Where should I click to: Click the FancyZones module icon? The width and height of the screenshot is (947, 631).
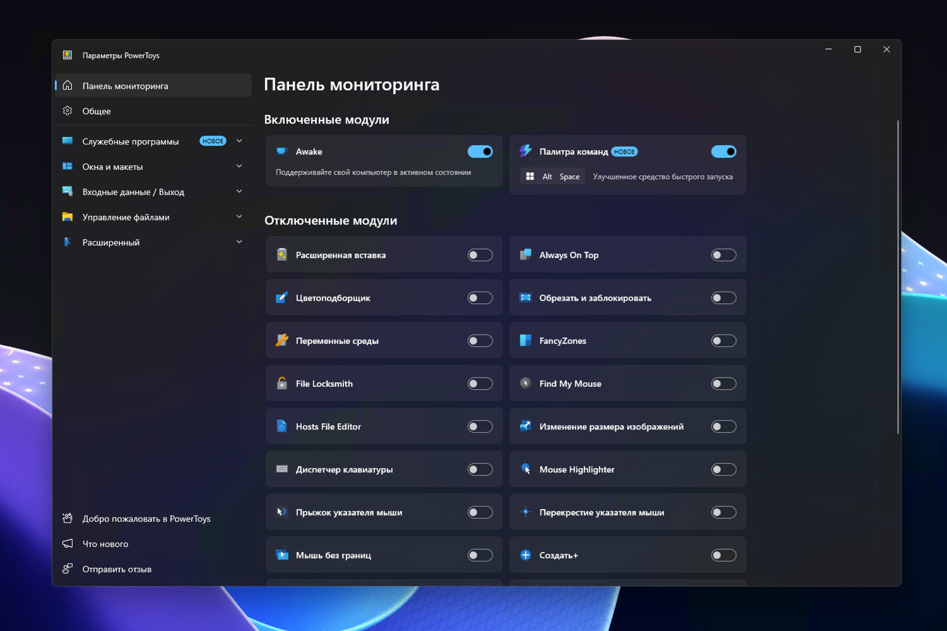tap(525, 341)
